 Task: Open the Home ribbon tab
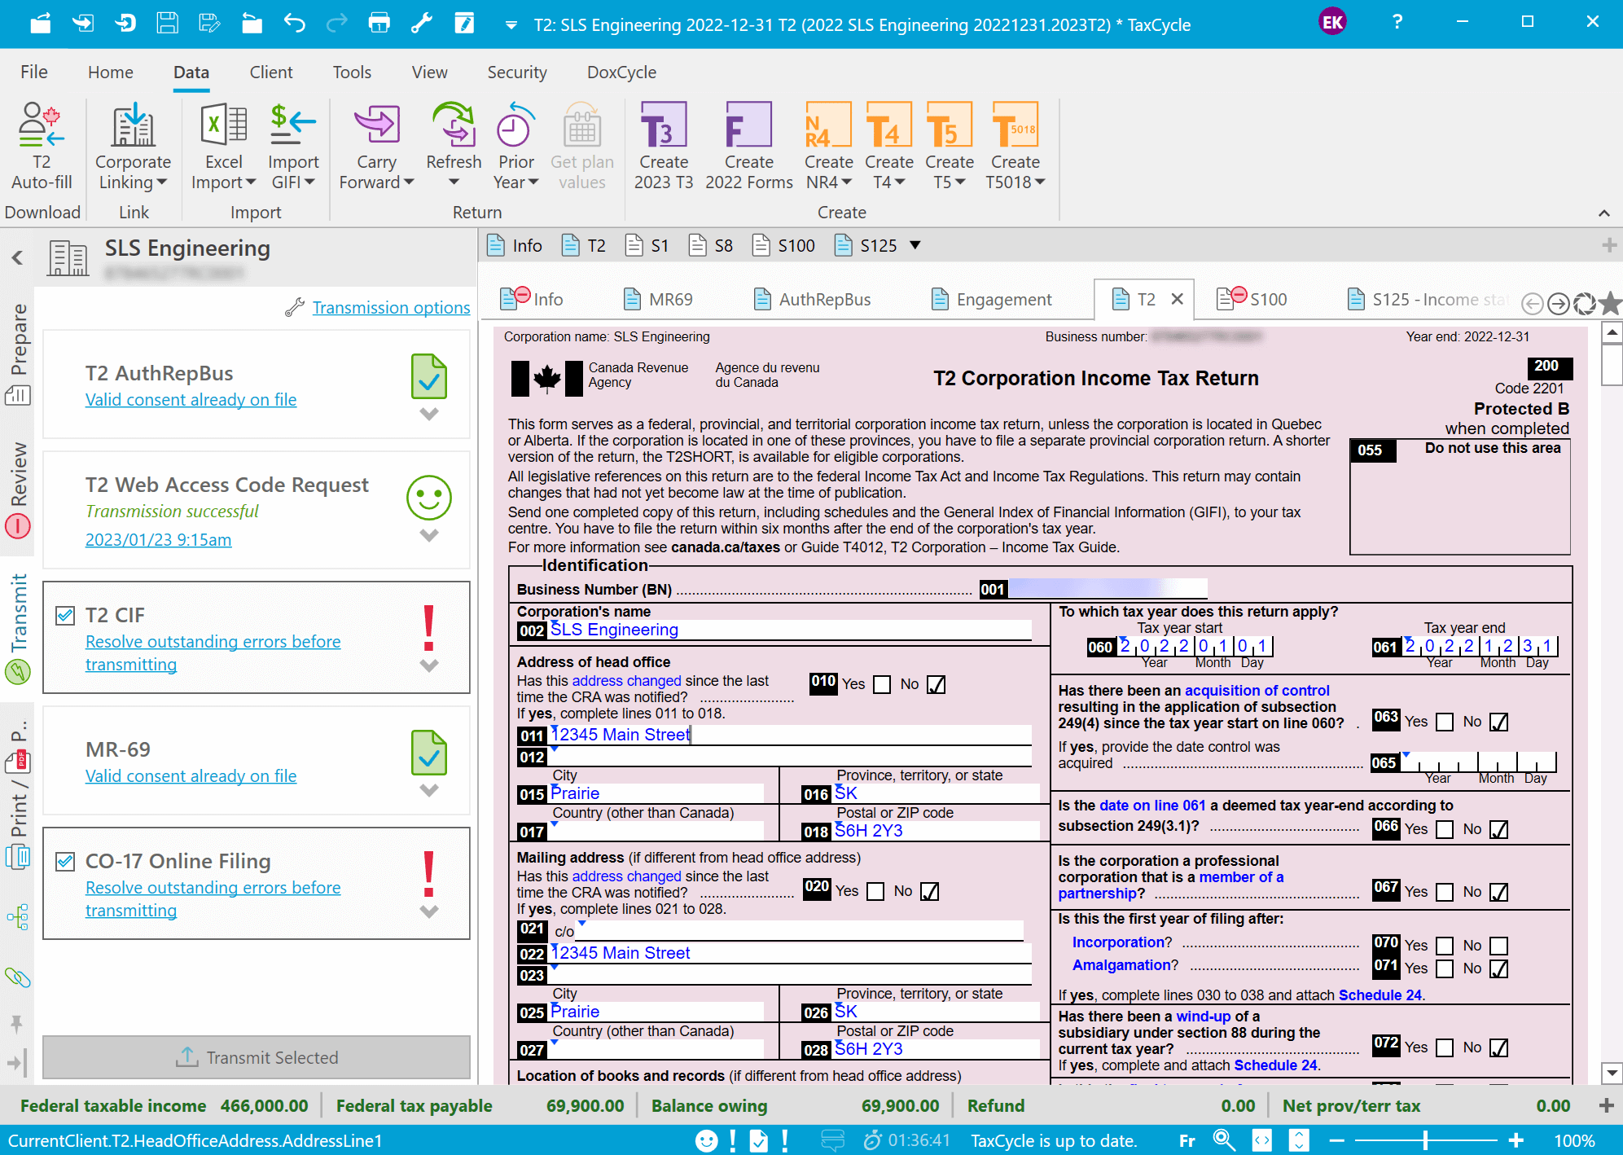coord(111,72)
